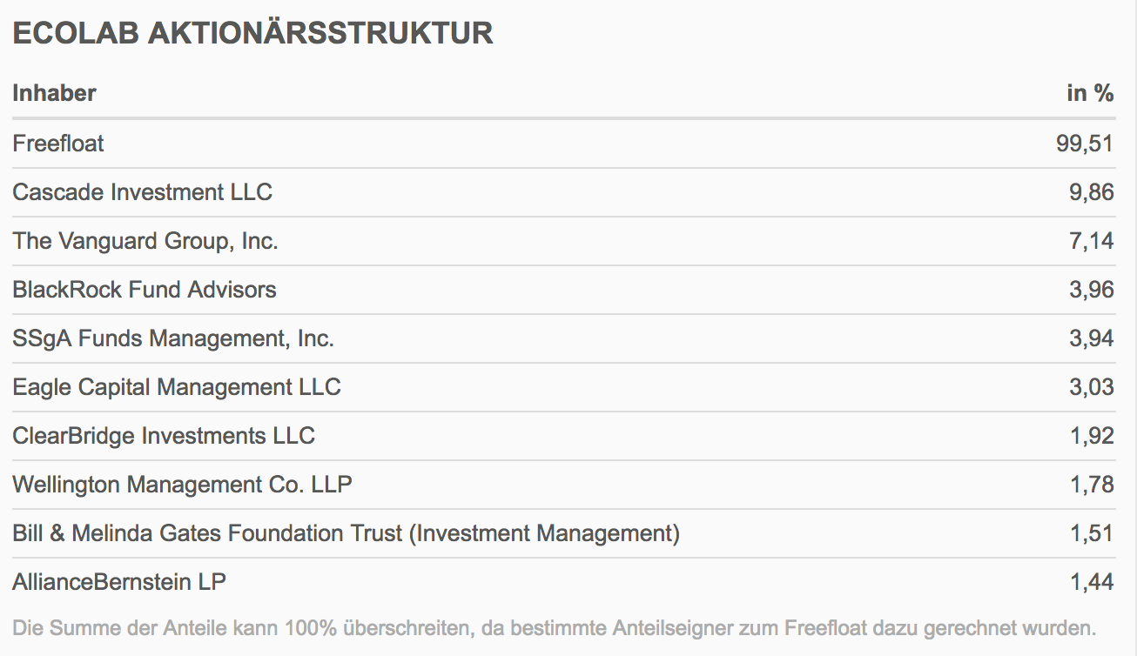
Task: Click the Inhaber column header
Action: [x=54, y=93]
